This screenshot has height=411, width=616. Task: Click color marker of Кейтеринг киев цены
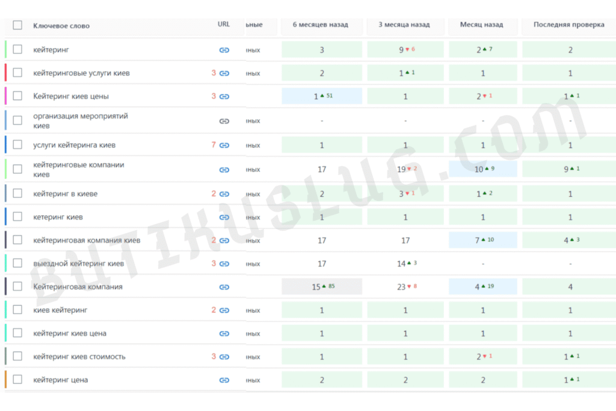pyautogui.click(x=5, y=96)
